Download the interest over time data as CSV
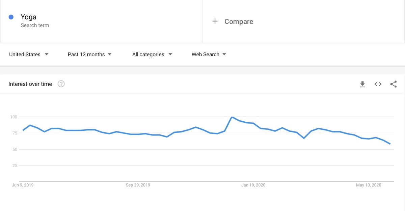This screenshot has width=405, height=211. pyautogui.click(x=362, y=84)
